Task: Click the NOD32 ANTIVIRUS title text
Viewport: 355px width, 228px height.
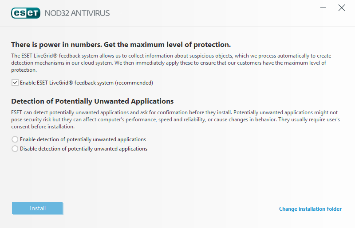Action: [77, 13]
